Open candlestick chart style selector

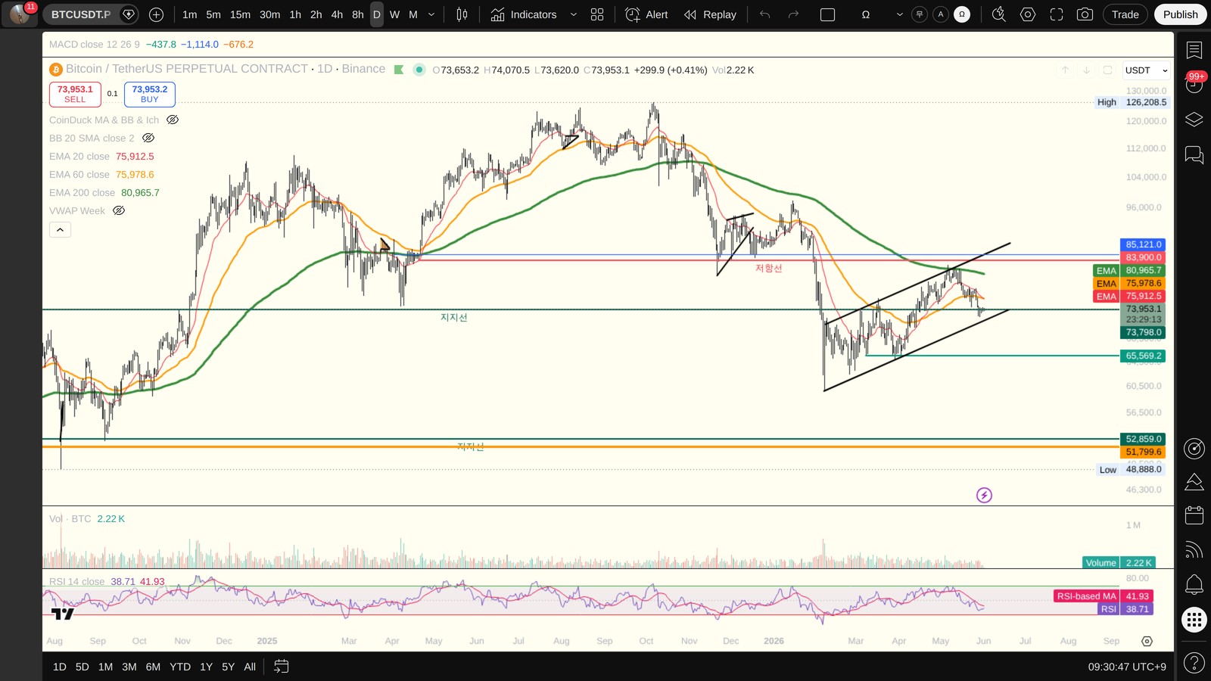(462, 14)
